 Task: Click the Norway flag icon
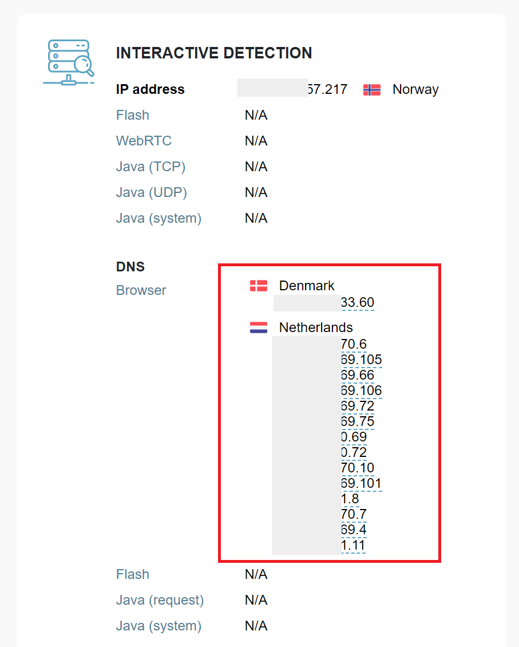point(371,89)
